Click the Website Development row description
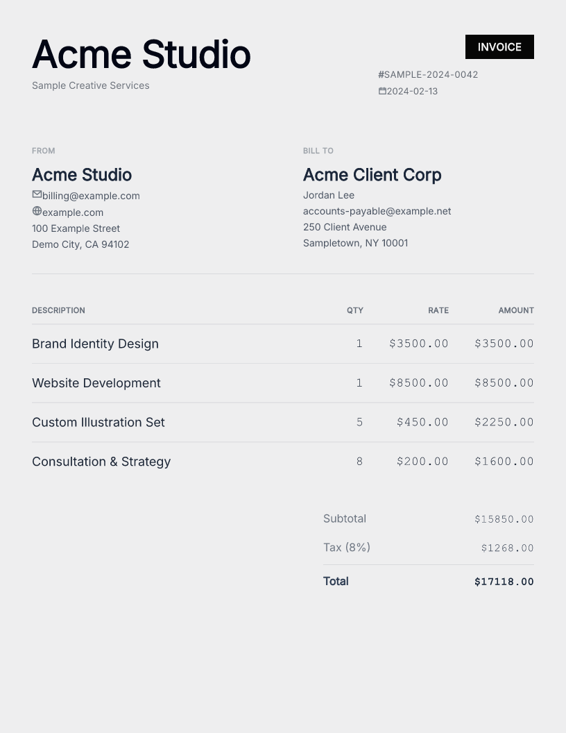This screenshot has height=733, width=566. point(96,383)
